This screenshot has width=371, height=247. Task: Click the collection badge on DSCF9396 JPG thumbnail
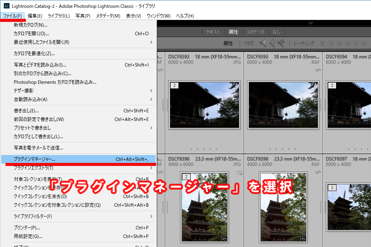(224, 238)
